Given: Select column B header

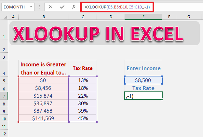Looking at the screenshot, I should coord(44,17).
